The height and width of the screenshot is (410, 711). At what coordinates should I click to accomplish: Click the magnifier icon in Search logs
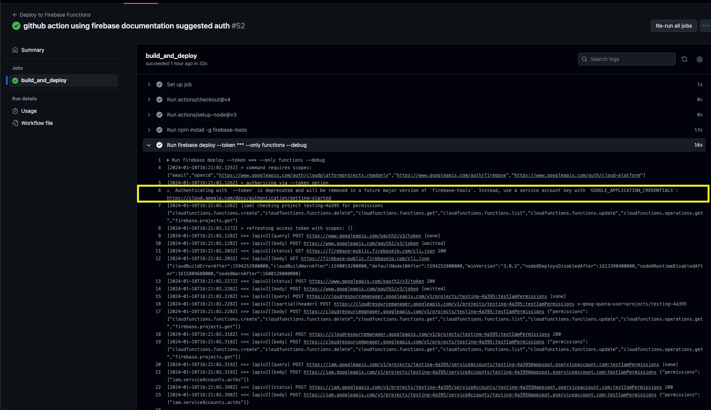coord(585,59)
